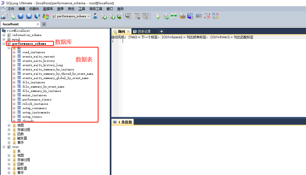
Task: Expand the mysql database node
Action: tap(4, 39)
